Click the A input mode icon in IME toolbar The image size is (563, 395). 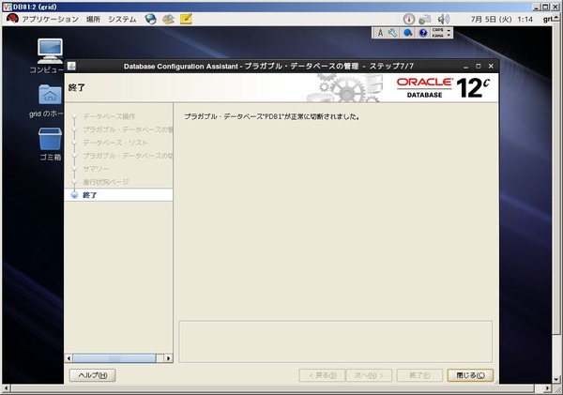pos(380,33)
